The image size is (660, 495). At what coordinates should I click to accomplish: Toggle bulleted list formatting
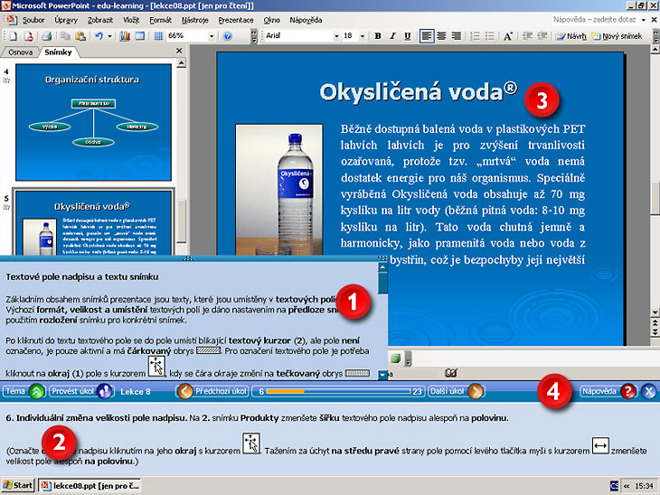click(489, 36)
